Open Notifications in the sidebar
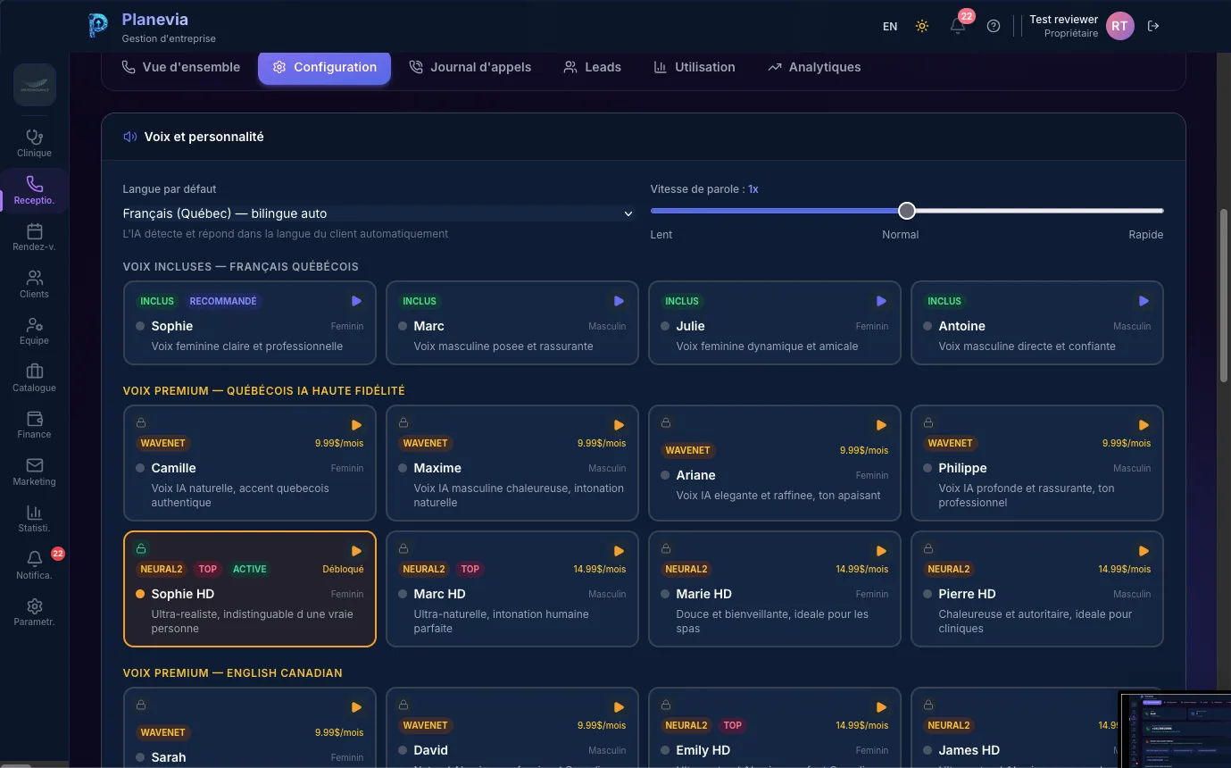 pyautogui.click(x=35, y=565)
